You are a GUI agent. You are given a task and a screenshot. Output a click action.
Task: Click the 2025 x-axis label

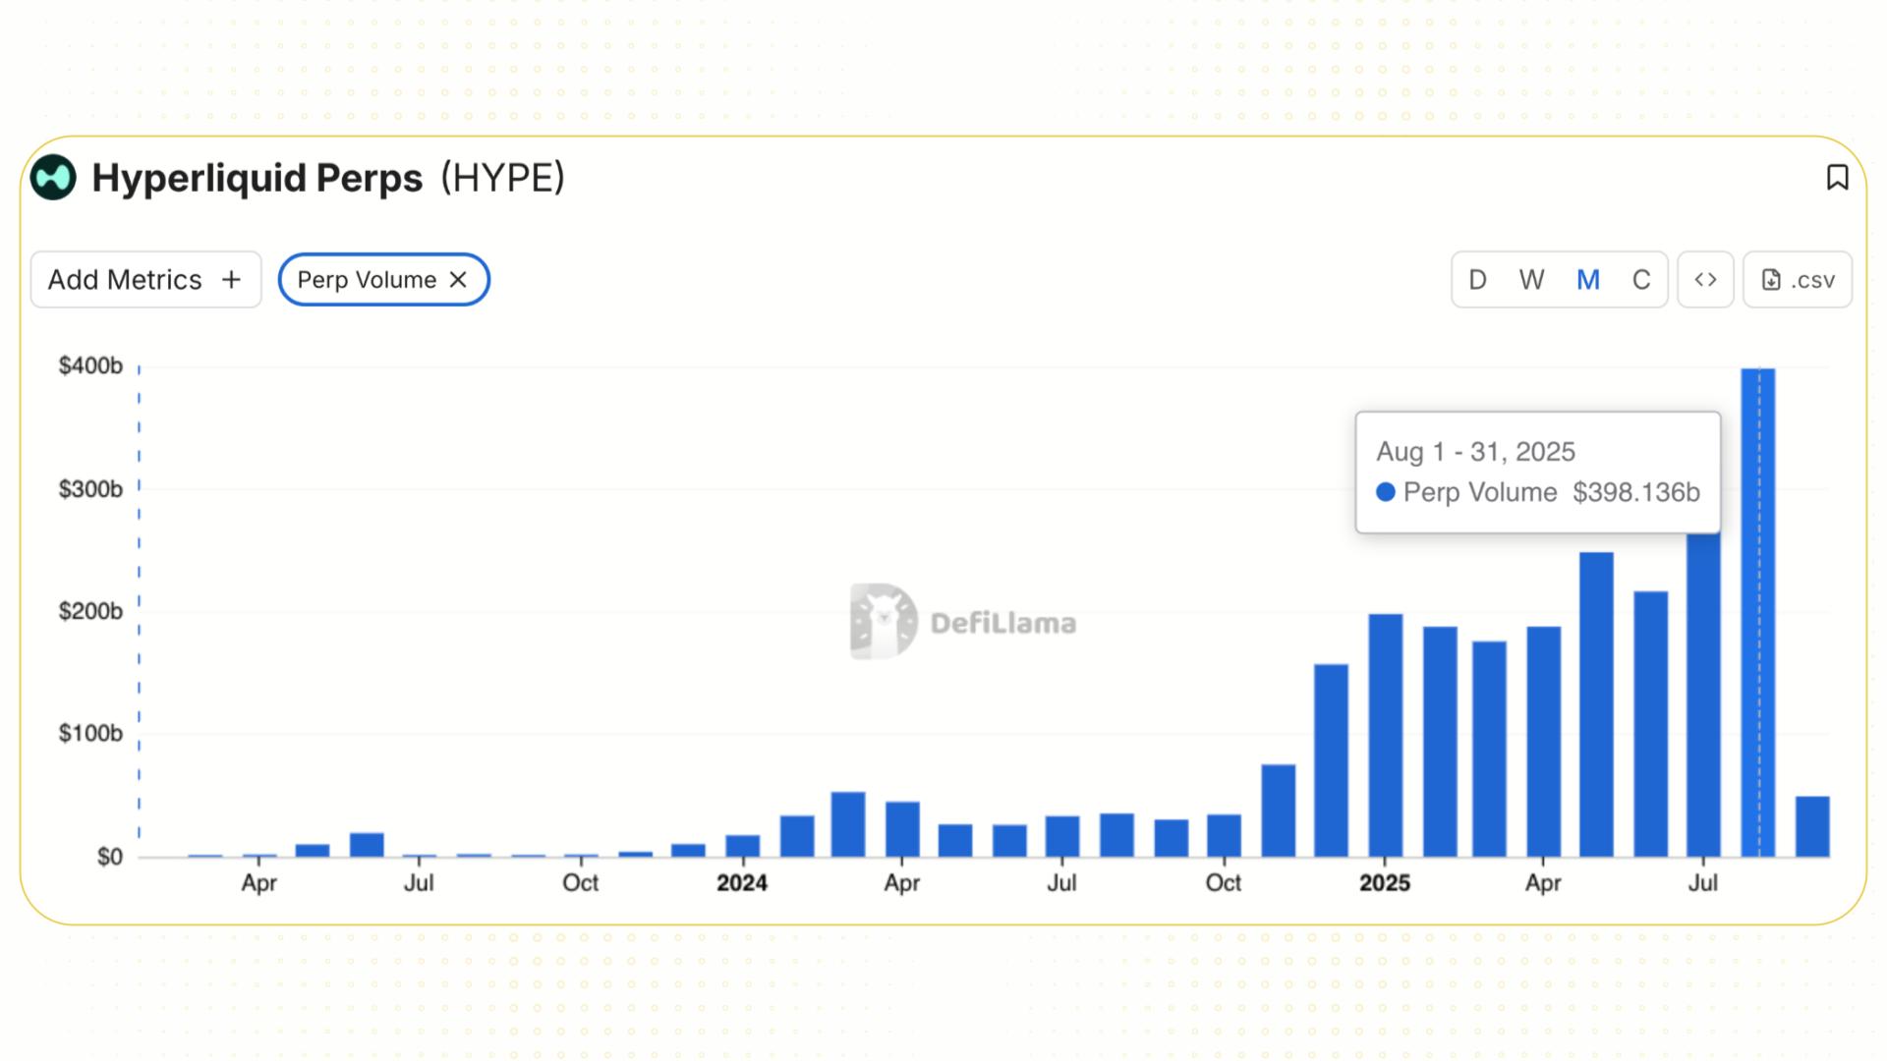tap(1385, 883)
